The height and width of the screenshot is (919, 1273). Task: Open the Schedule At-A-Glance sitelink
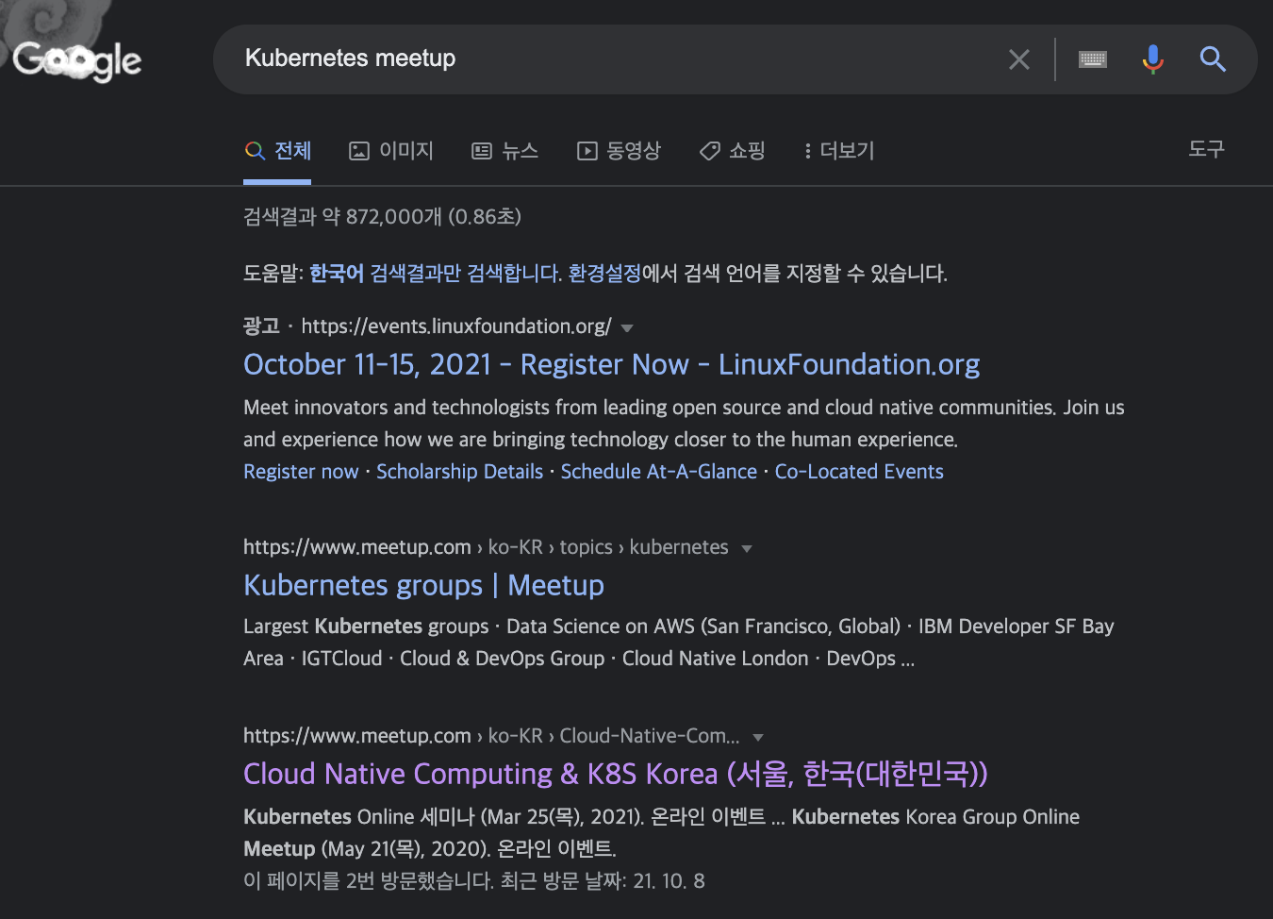click(x=658, y=472)
